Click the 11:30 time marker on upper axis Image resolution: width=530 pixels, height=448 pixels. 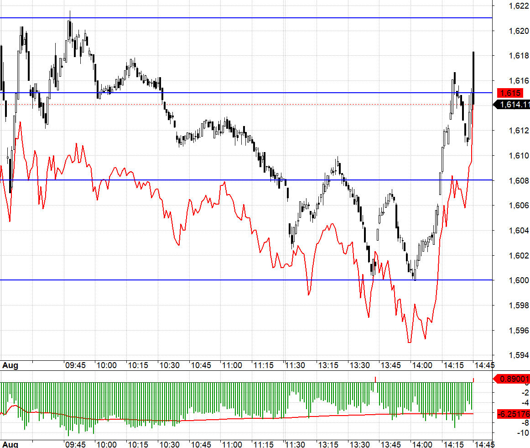[295, 365]
